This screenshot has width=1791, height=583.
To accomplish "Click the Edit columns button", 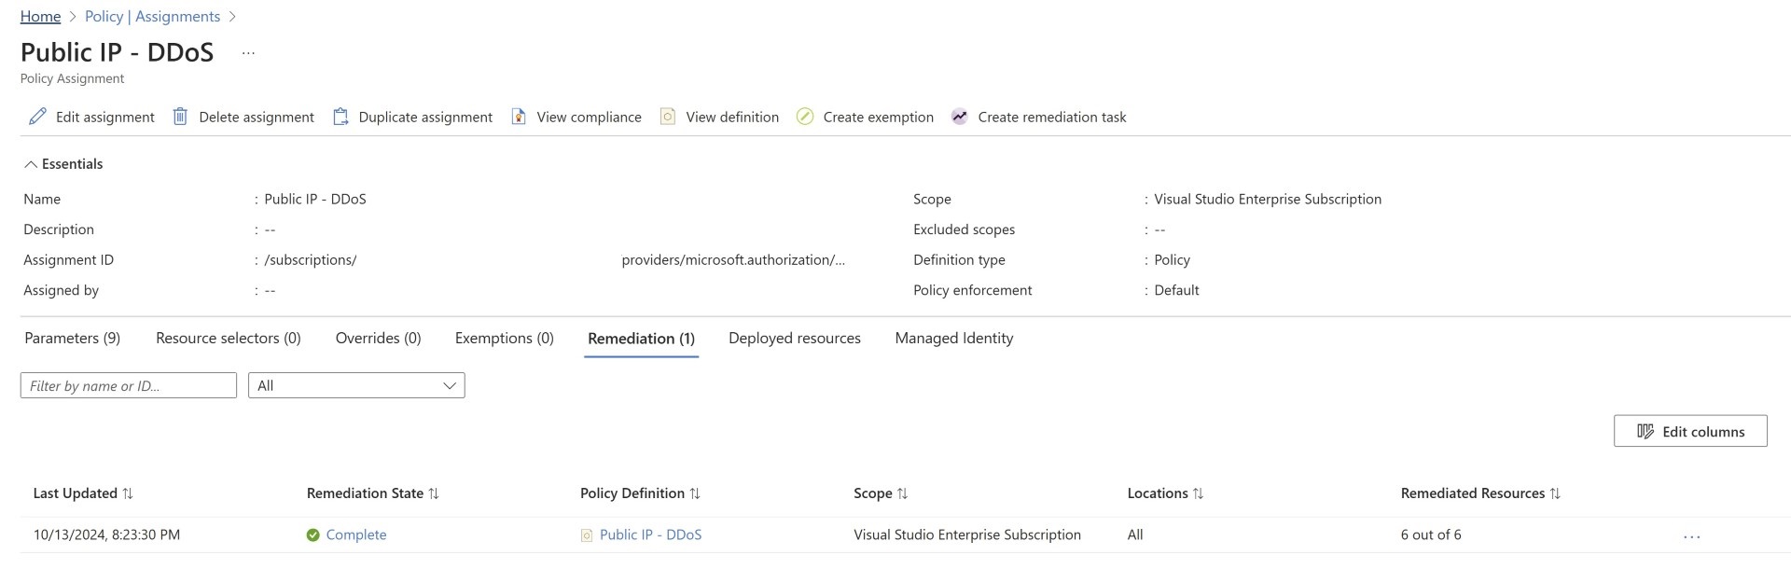I will (x=1689, y=431).
